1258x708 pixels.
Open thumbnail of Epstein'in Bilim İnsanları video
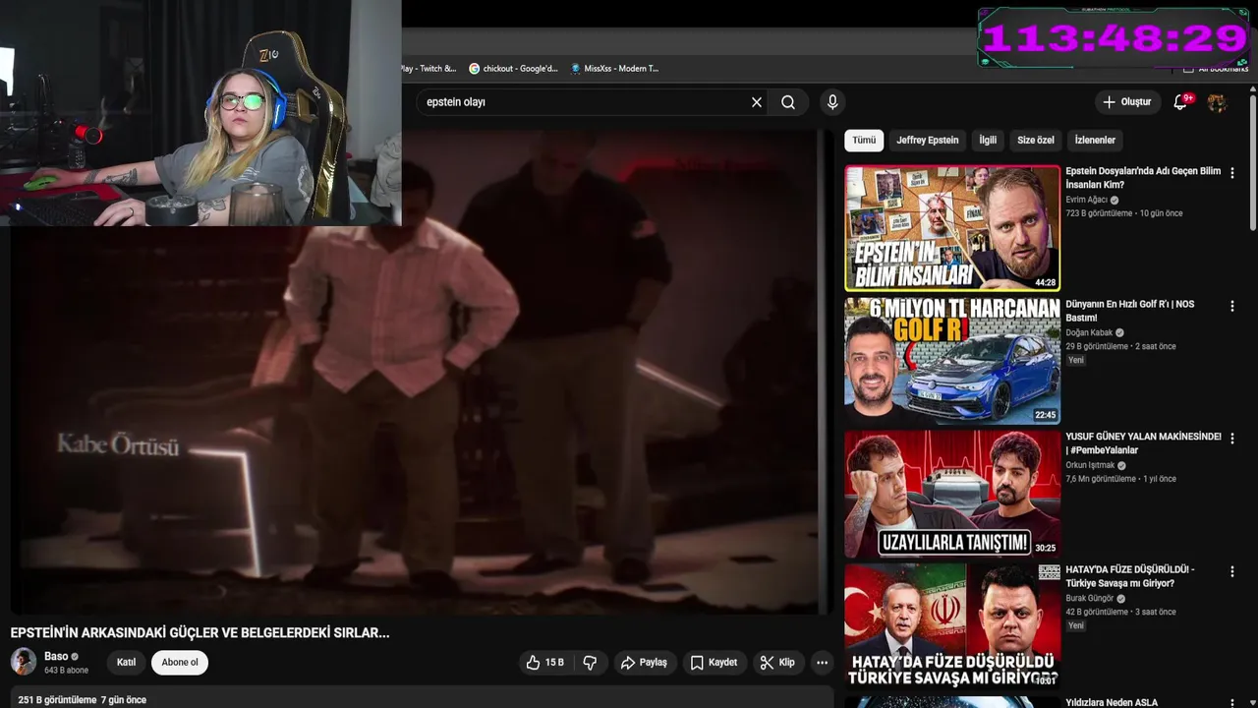952,228
